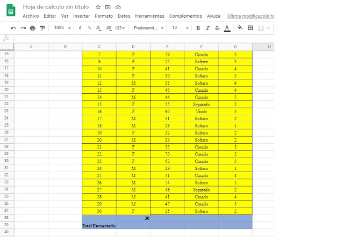The height and width of the screenshot is (237, 344).
Task: Format as percent with the % icon
Action: [90, 28]
